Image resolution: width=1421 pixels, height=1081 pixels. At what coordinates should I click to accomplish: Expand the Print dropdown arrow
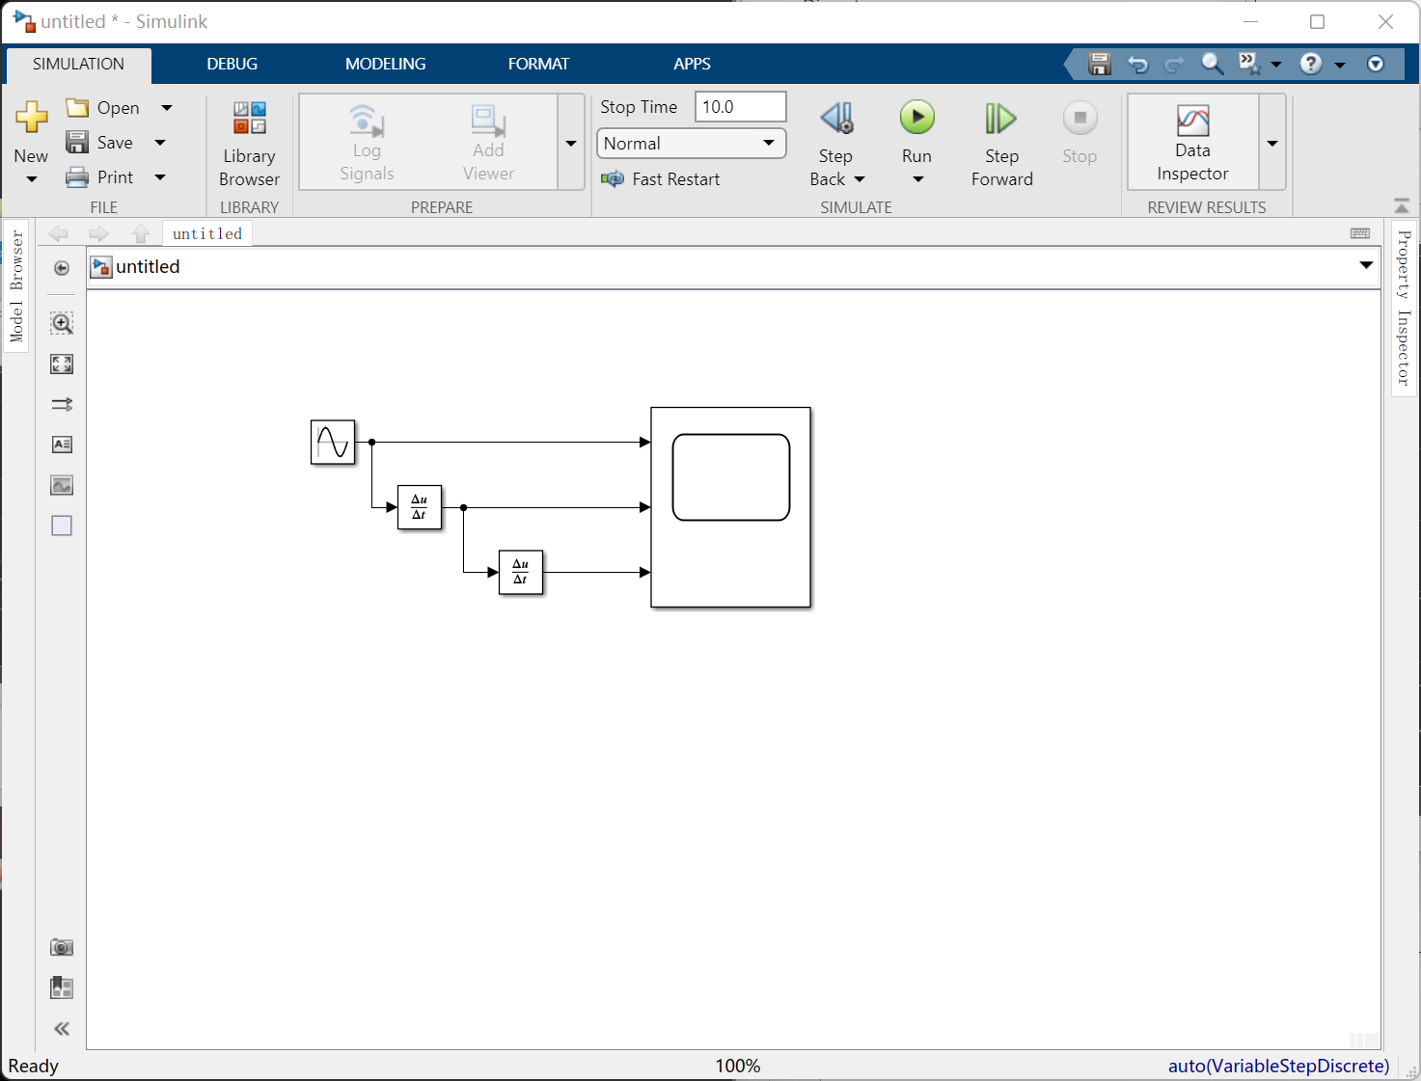[x=160, y=177]
